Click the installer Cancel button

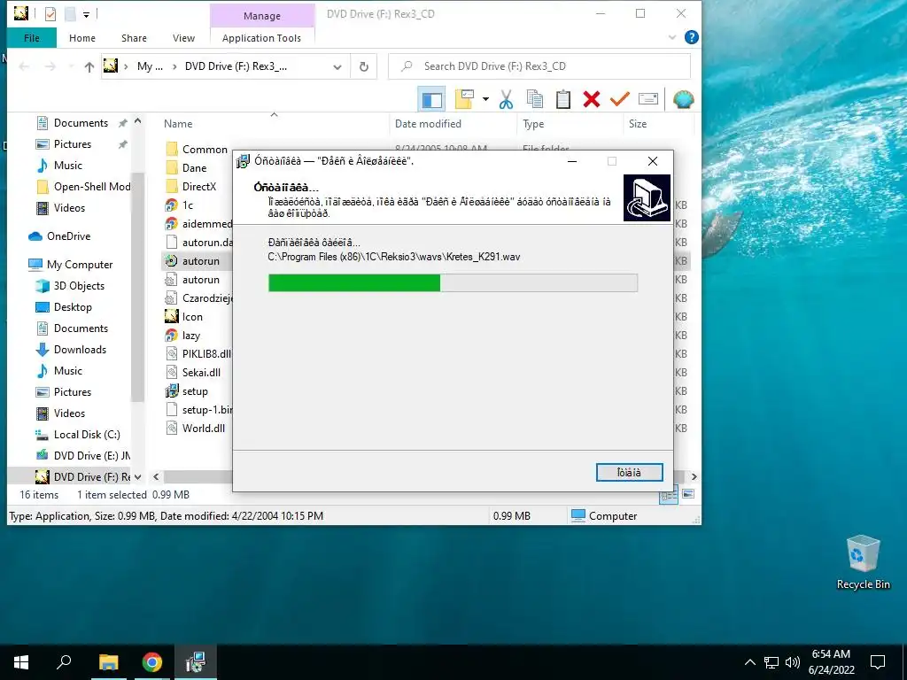tap(630, 473)
